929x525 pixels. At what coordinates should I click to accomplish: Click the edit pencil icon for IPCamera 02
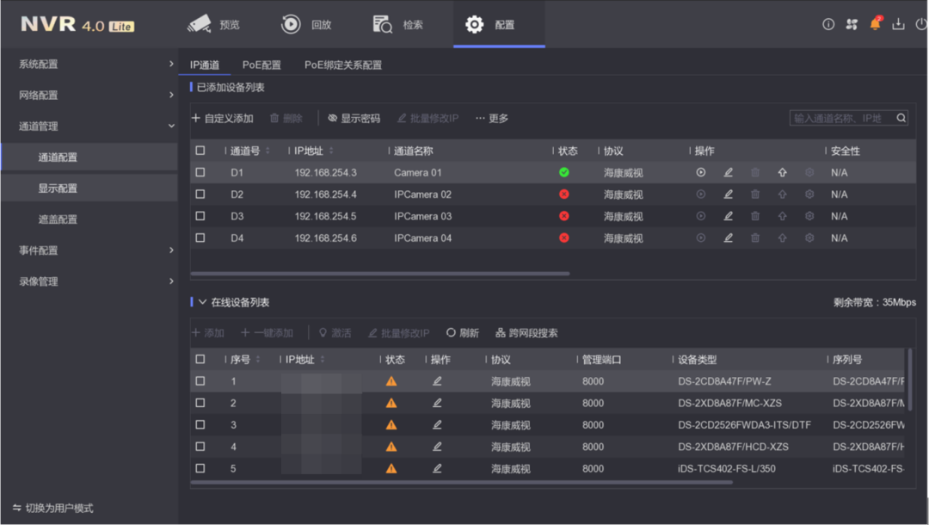click(728, 195)
